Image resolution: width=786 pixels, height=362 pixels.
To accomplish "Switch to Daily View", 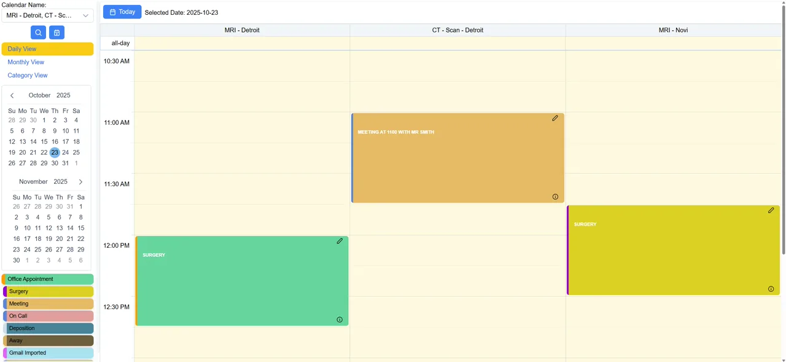I will click(x=47, y=49).
